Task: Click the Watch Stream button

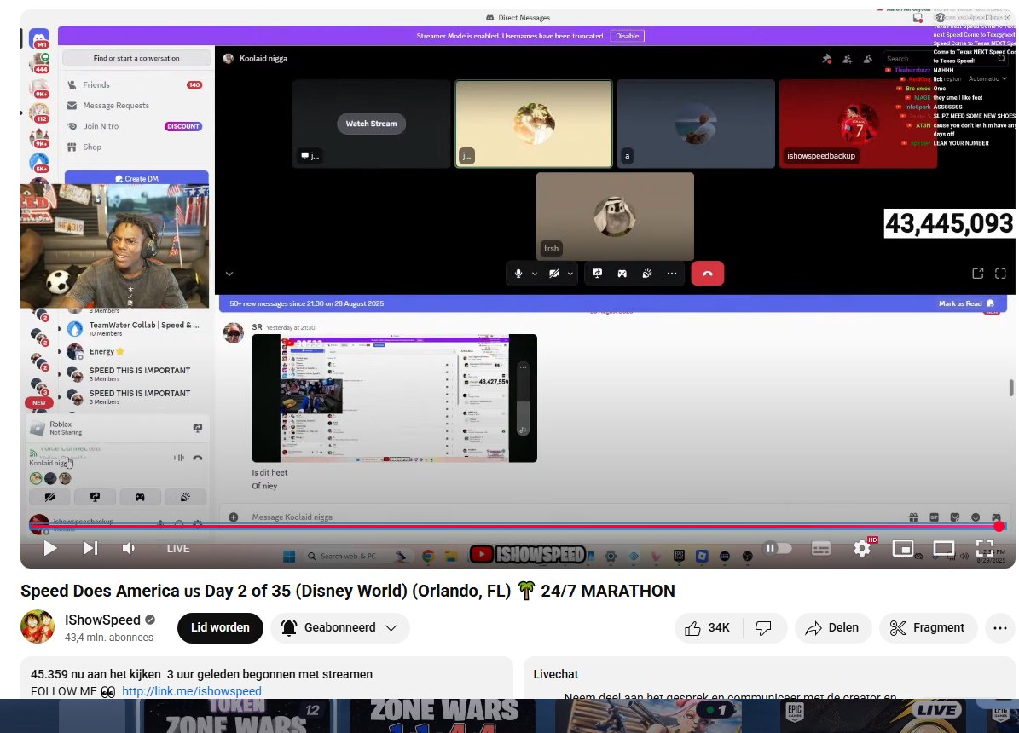Action: point(371,124)
